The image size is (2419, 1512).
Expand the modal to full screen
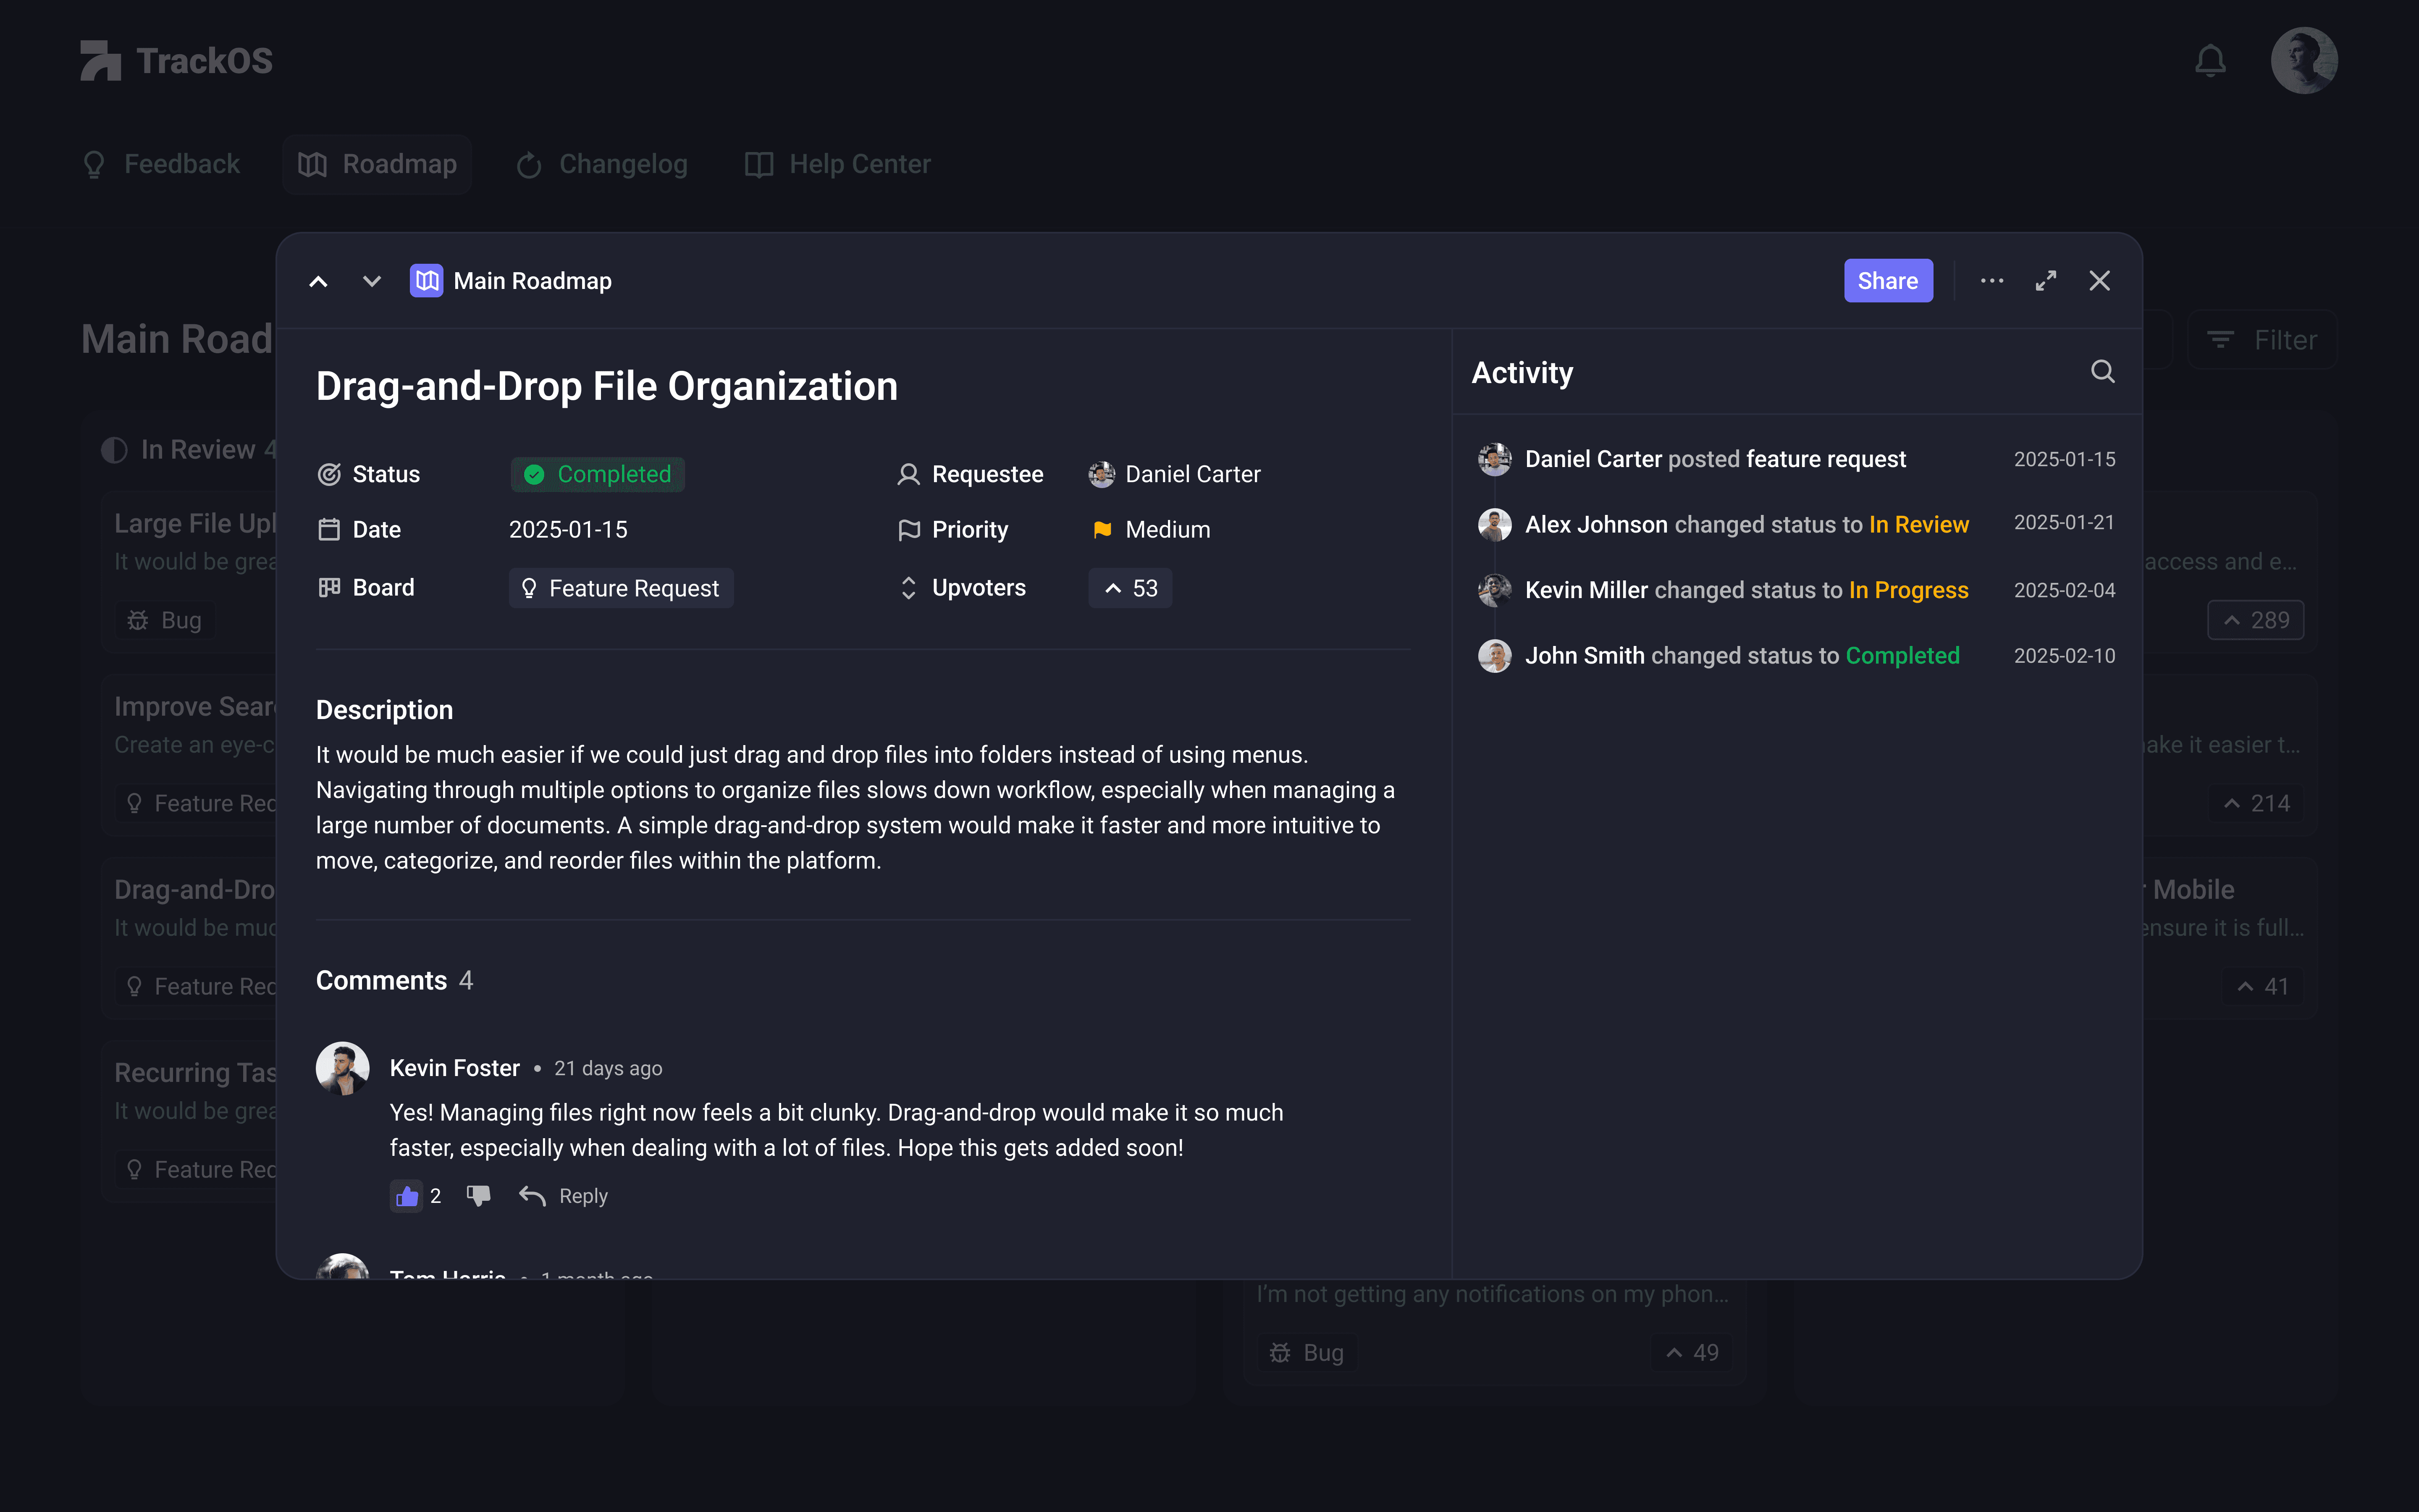[x=2046, y=281]
